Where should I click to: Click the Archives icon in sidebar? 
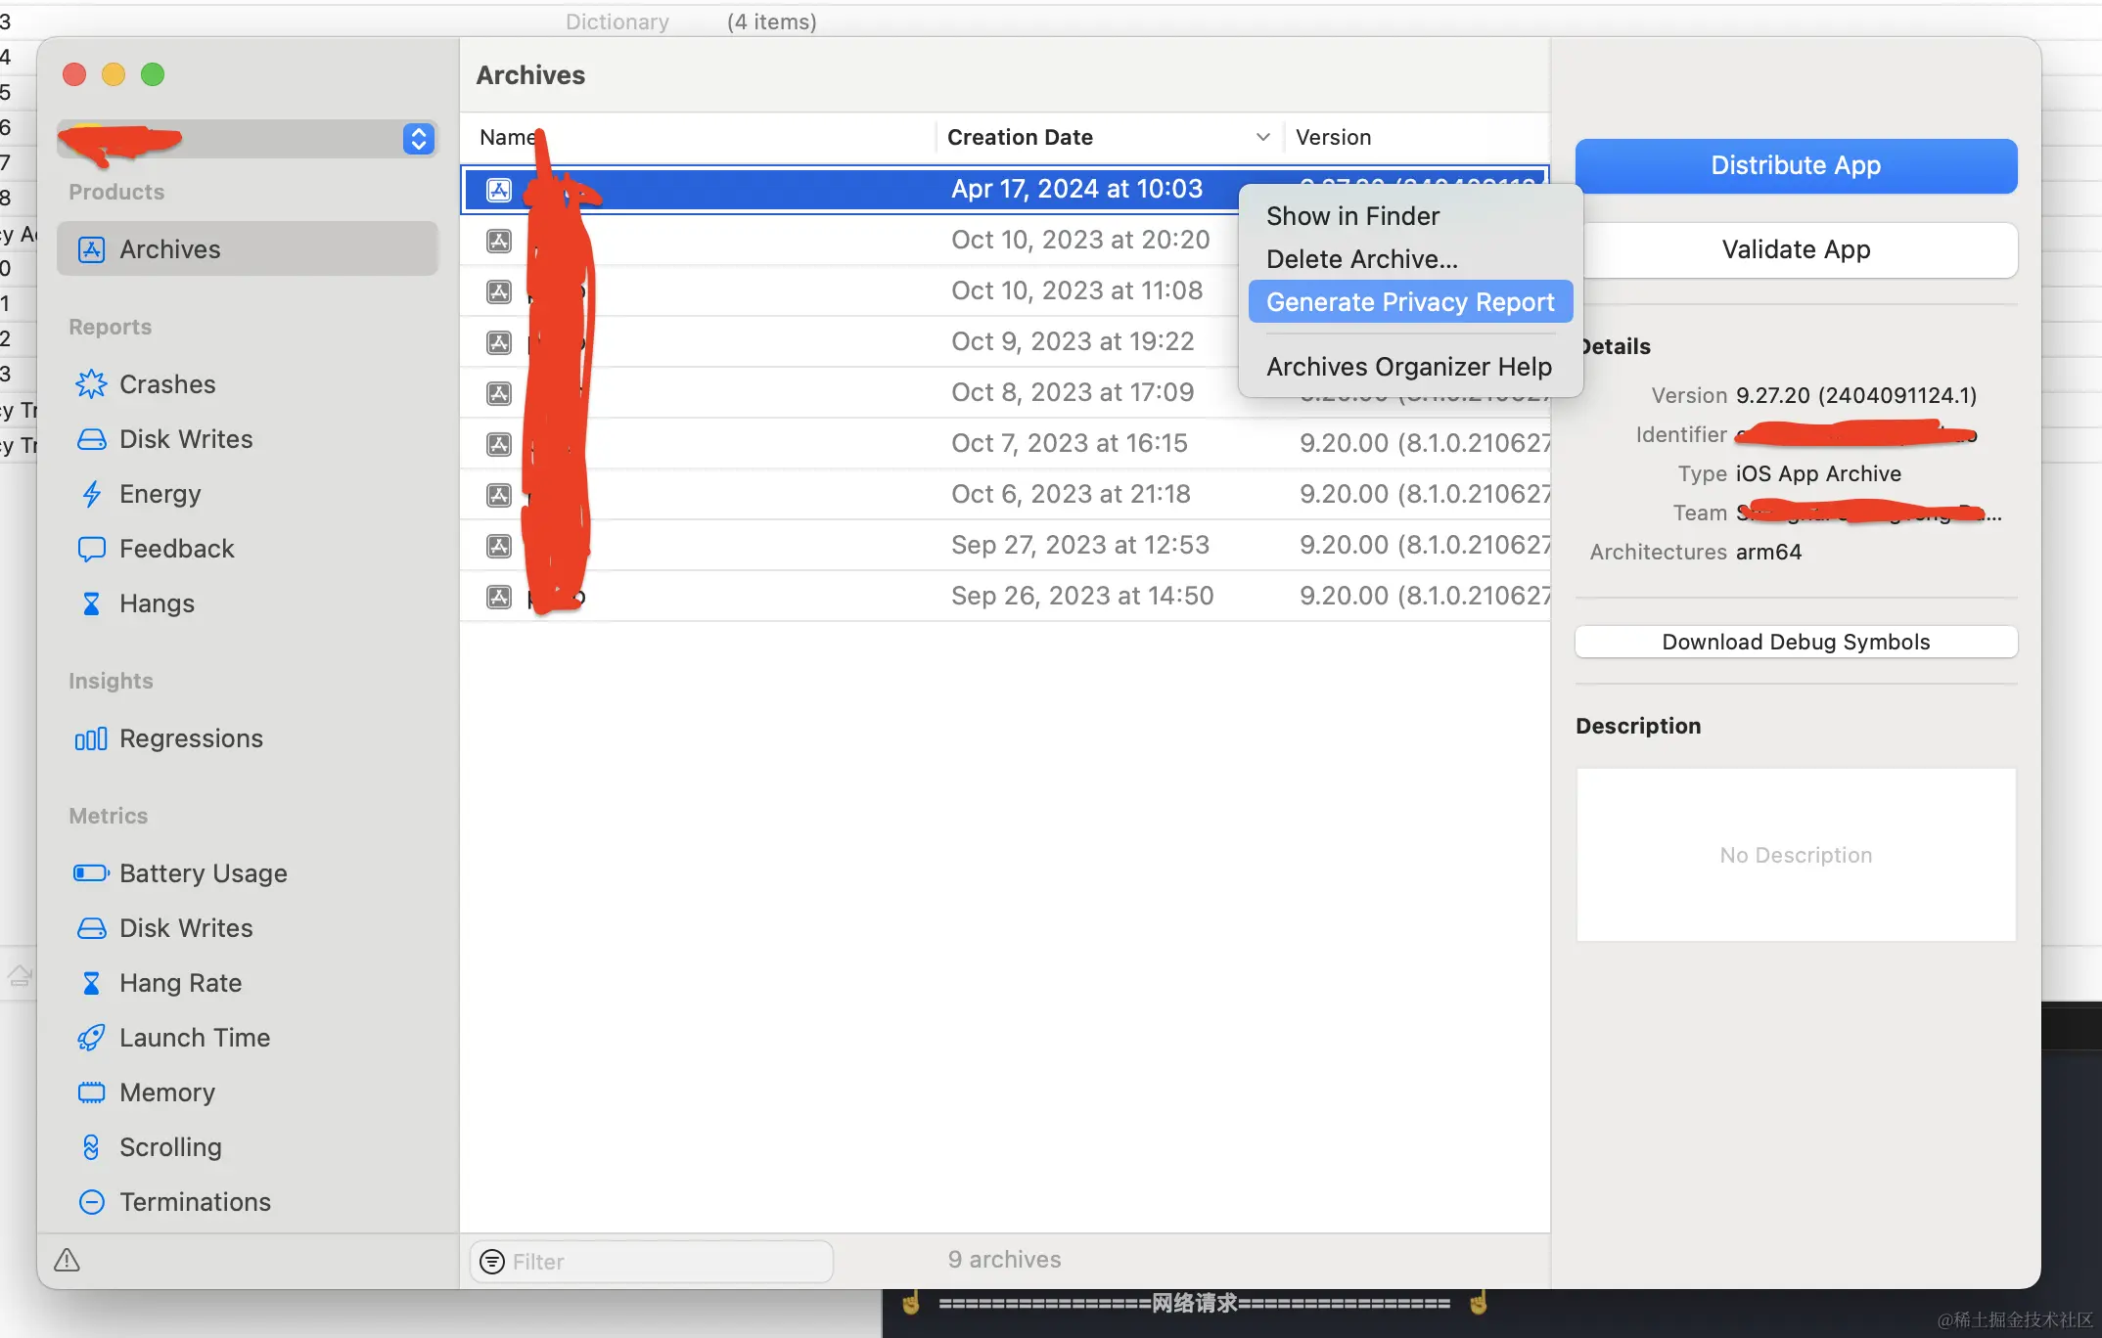click(91, 249)
